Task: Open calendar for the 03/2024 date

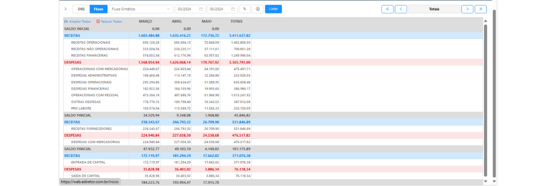Action: (x=201, y=9)
